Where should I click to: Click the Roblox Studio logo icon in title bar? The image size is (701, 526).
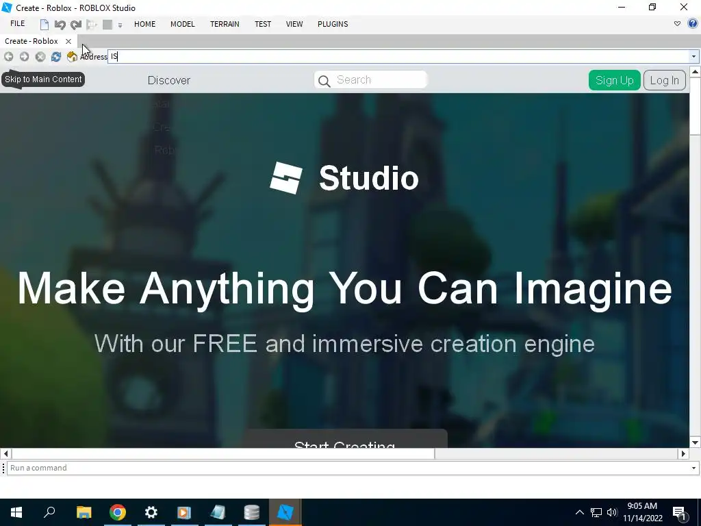(x=7, y=8)
